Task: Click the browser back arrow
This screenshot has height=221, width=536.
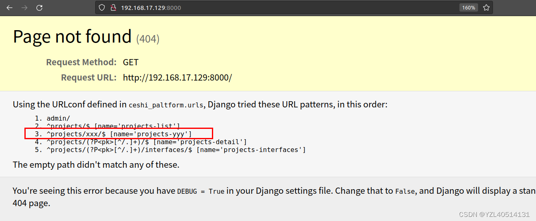Action: tap(10, 7)
